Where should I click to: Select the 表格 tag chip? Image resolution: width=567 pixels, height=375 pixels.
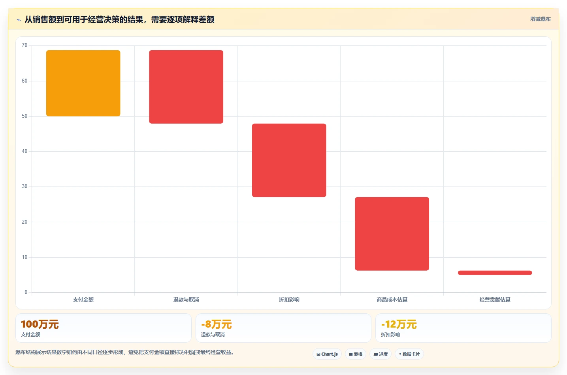click(356, 354)
